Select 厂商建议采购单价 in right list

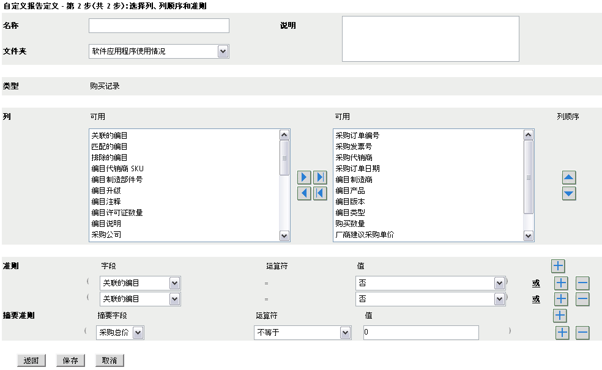(x=428, y=234)
